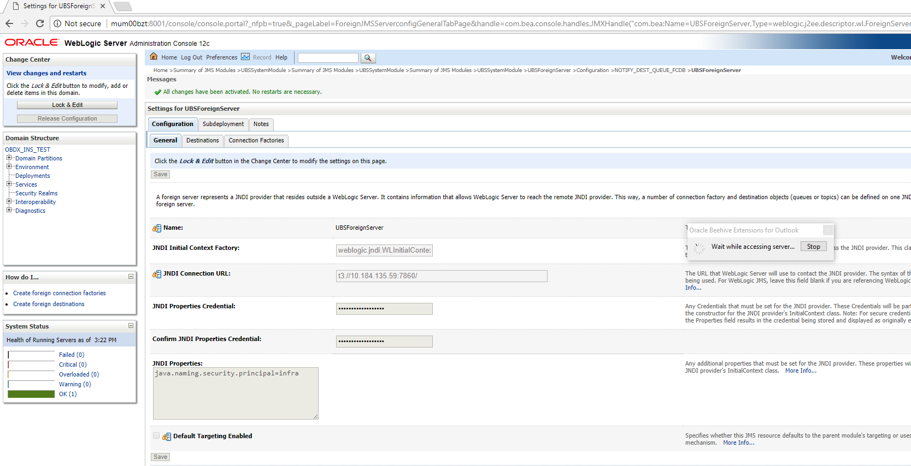Click the Warning (0) health link
Viewport: 911px width, 466px height.
(75, 384)
